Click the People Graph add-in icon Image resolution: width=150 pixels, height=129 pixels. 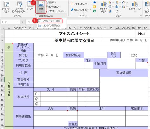(x=94, y=11)
